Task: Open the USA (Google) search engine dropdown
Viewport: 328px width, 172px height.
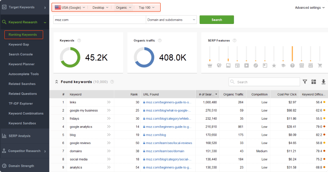Action: [70, 8]
